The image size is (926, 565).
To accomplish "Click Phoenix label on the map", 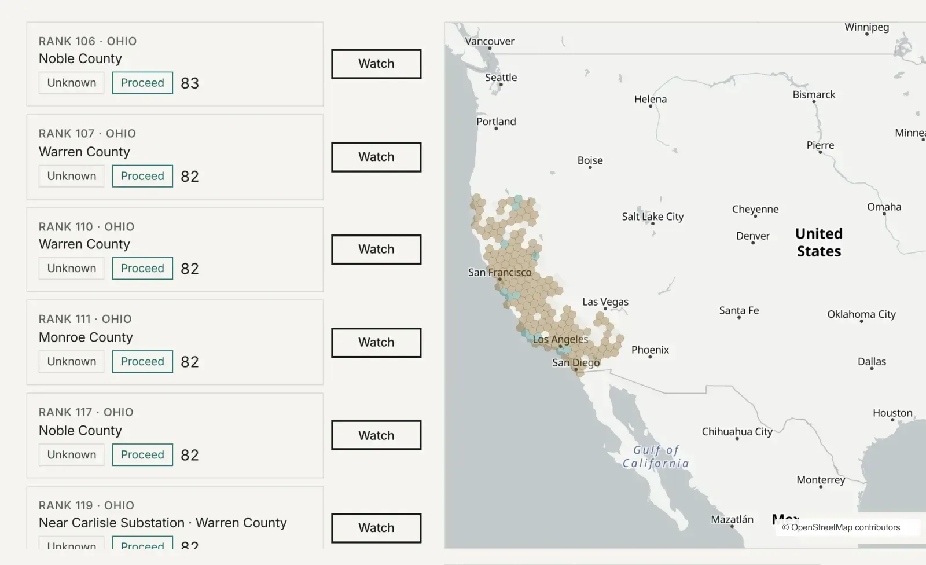I will (x=650, y=350).
